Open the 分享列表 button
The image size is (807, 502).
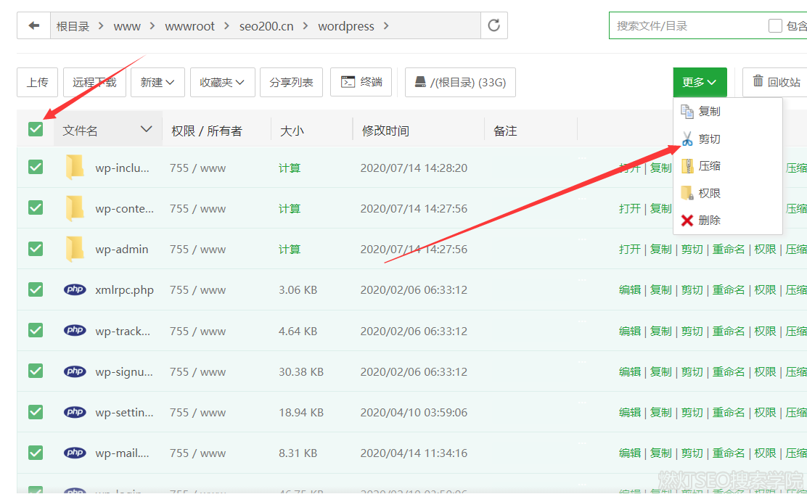tap(291, 82)
